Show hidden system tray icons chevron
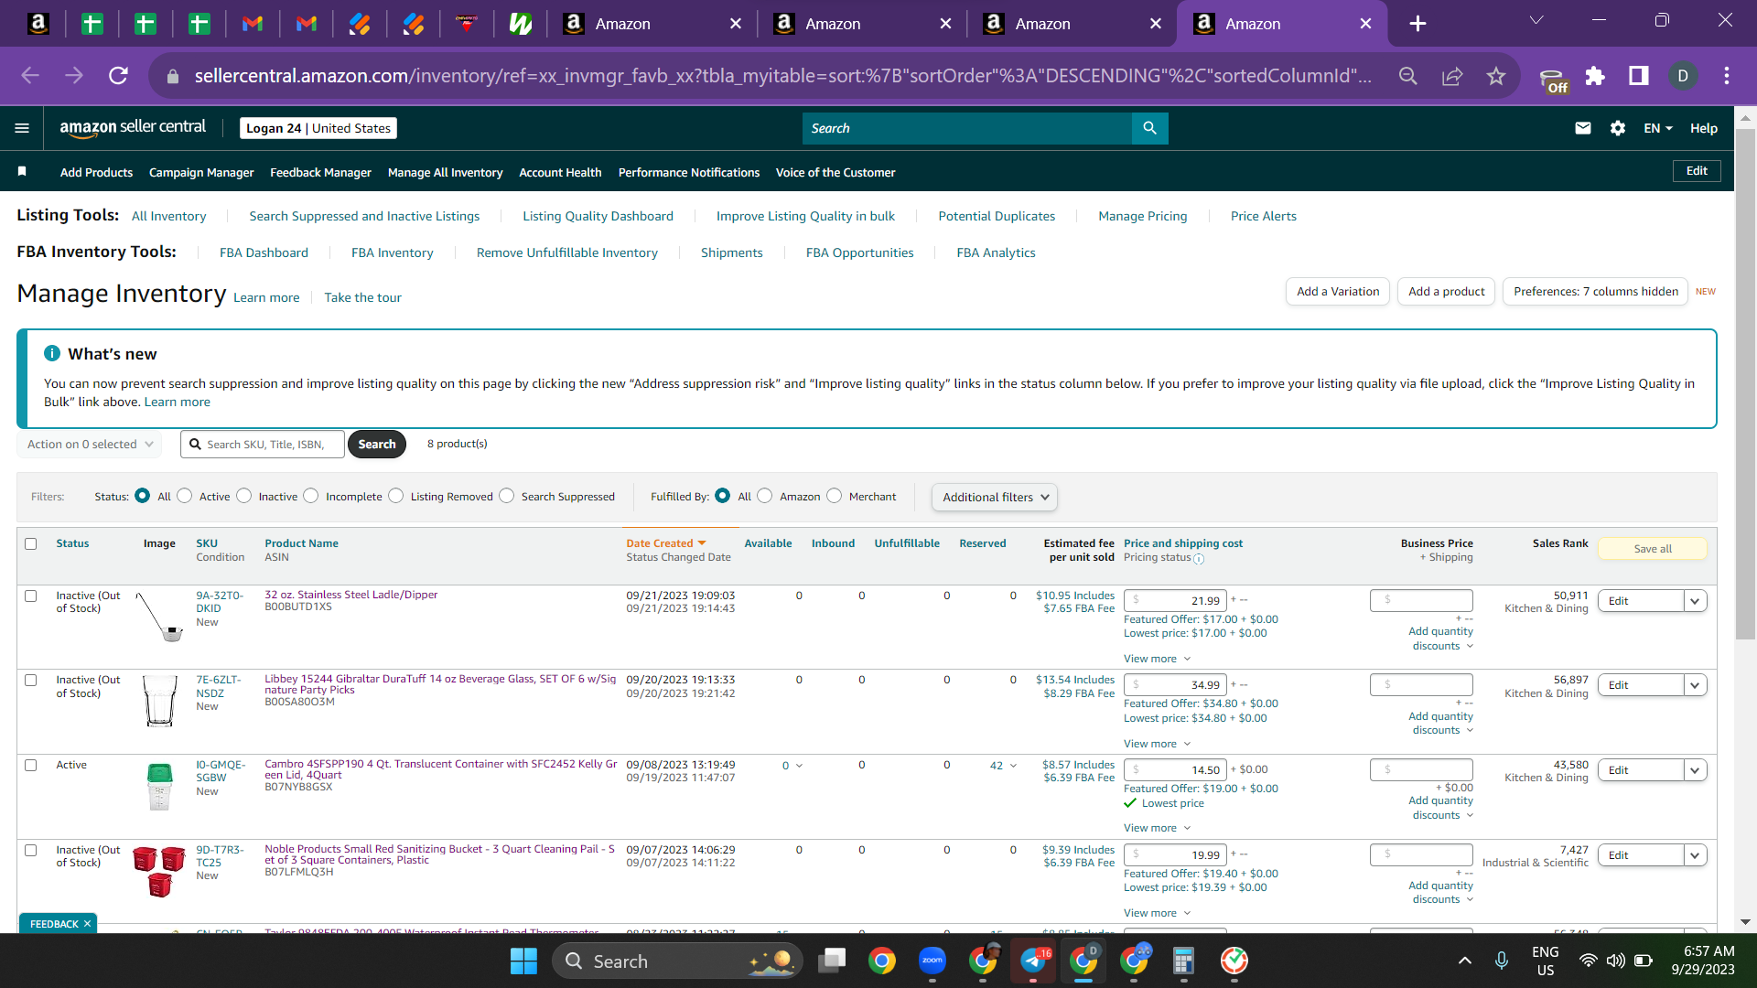 pyautogui.click(x=1465, y=961)
